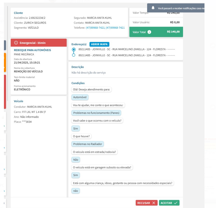The width and height of the screenshot is (216, 208).
Task: Click the 'Segurado: MARCIA ANITA KUHL' line
Action: pyautogui.click(x=93, y=18)
